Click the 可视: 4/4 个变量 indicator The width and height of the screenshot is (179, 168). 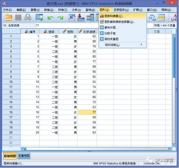tap(164, 25)
